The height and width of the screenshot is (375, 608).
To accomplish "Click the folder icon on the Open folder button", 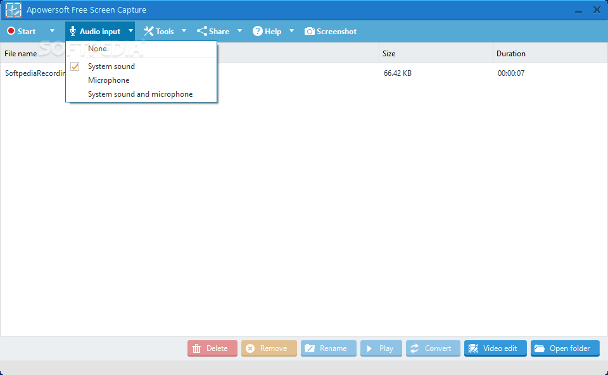I will tap(540, 348).
